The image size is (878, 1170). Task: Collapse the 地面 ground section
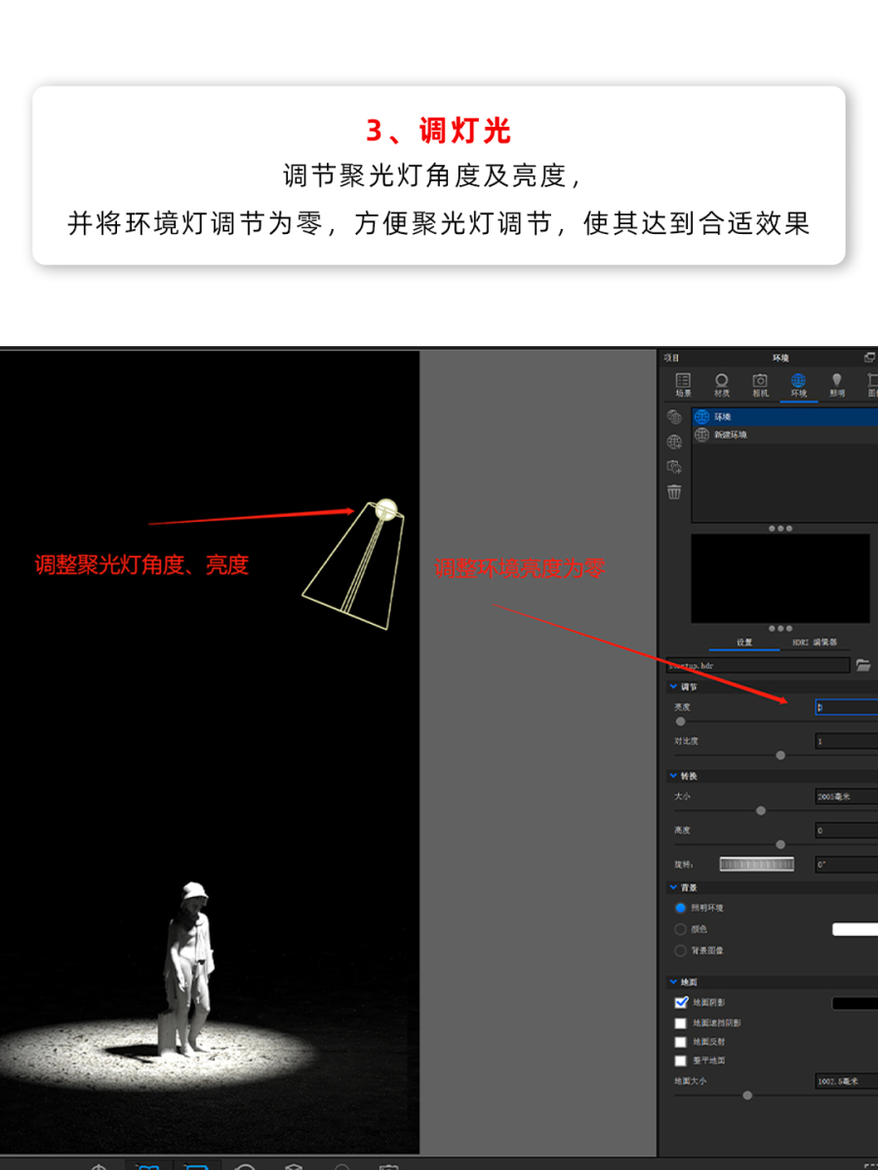point(673,982)
